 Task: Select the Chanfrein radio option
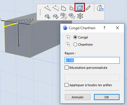[x=75, y=45]
